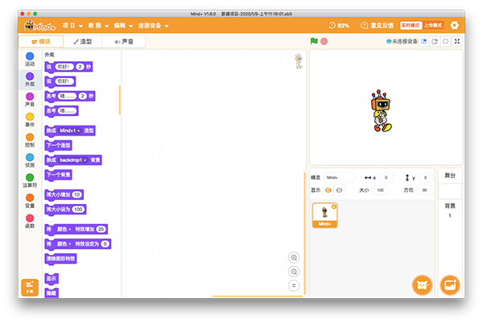
Task: Click the x coordinate field
Action: pyautogui.click(x=386, y=177)
